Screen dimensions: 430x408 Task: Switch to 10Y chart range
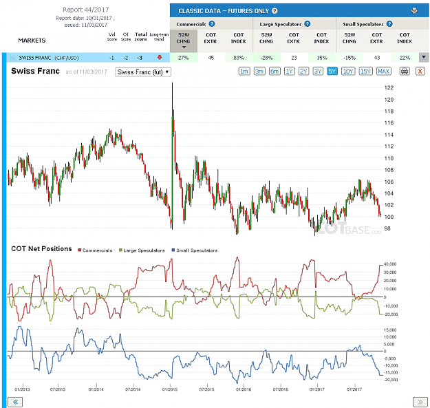(348, 72)
